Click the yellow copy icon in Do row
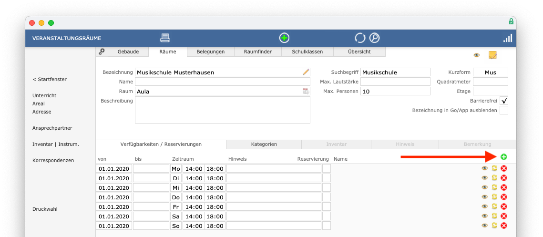The image size is (543, 237). click(494, 197)
